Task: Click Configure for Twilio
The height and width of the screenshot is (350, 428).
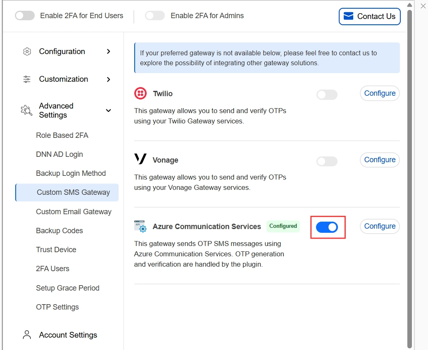Action: pyautogui.click(x=380, y=93)
